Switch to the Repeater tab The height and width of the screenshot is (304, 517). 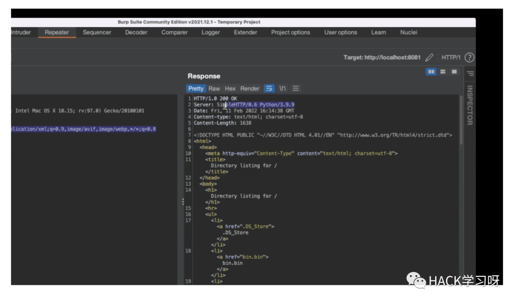pyautogui.click(x=56, y=33)
